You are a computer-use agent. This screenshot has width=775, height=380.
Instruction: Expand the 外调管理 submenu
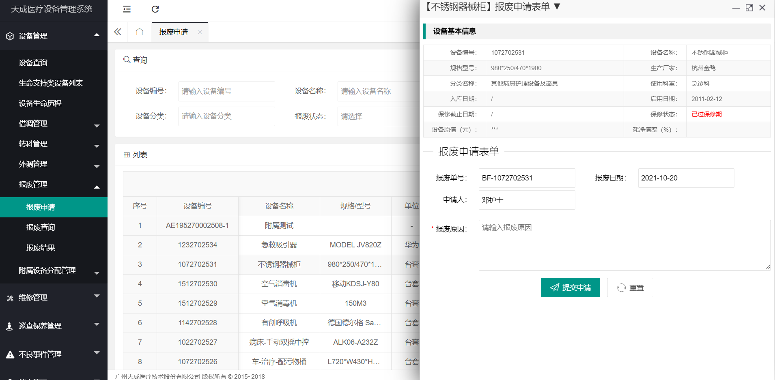(97, 166)
